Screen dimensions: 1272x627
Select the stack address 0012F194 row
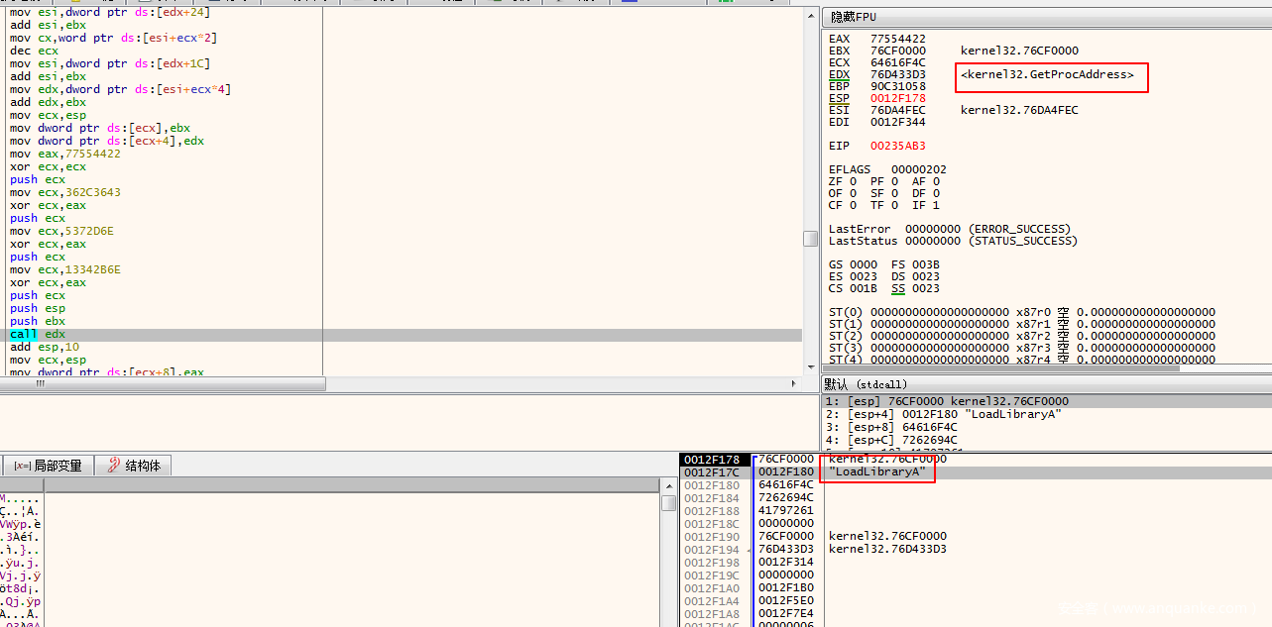[711, 550]
